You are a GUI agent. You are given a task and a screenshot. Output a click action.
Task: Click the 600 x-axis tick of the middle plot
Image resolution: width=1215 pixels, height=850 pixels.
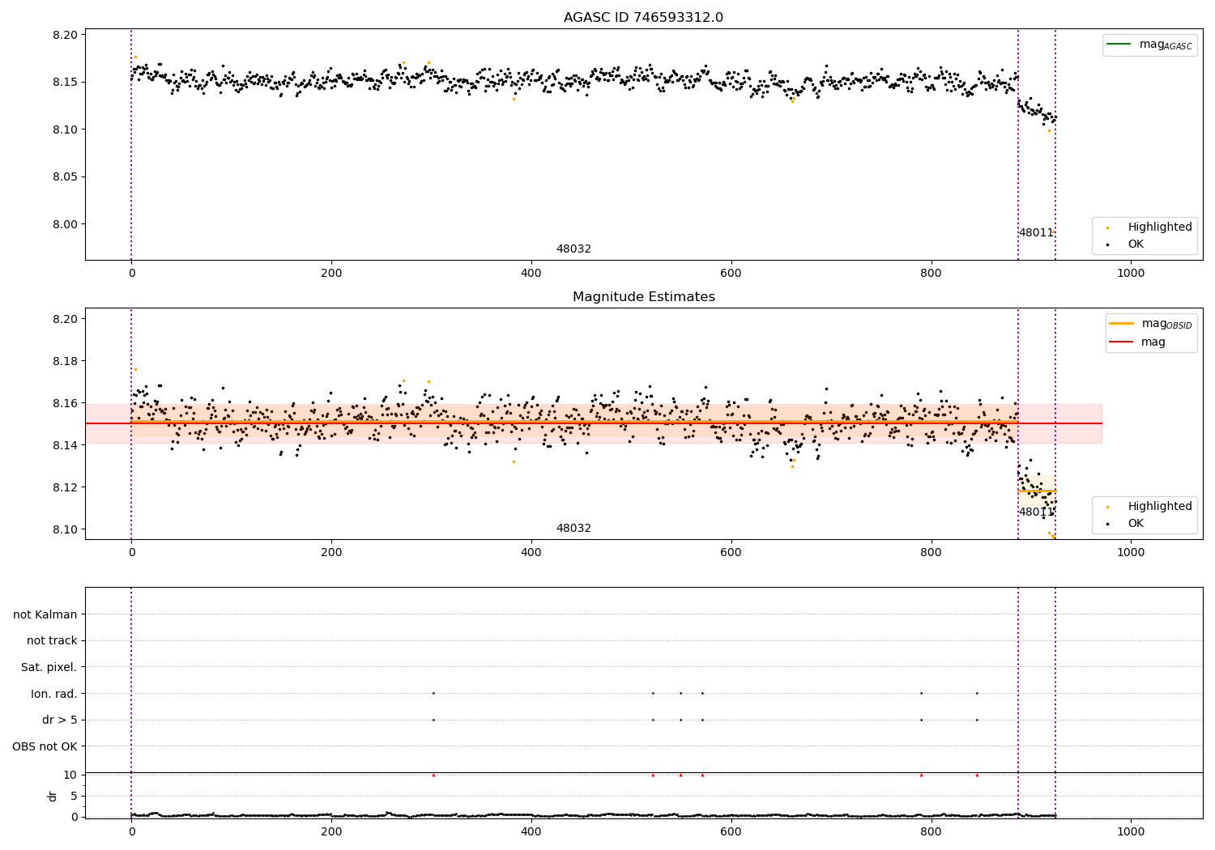point(731,553)
